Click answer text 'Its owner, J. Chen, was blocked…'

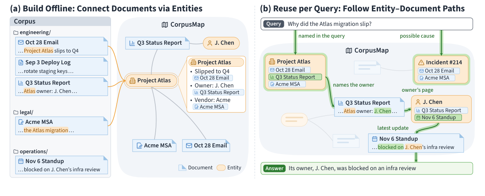352,168
